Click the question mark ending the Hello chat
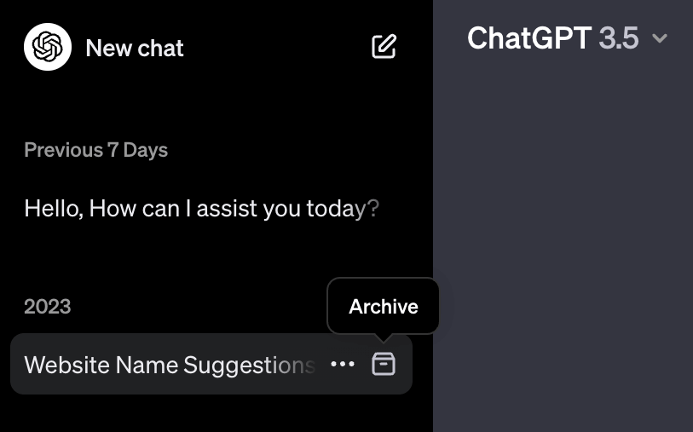Viewport: 693px width, 432px height. [x=372, y=209]
